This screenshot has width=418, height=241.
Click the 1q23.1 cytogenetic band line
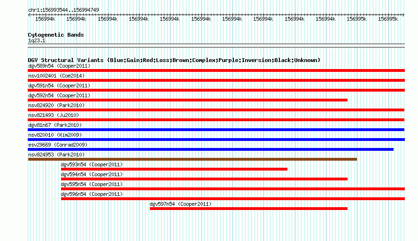point(216,46)
